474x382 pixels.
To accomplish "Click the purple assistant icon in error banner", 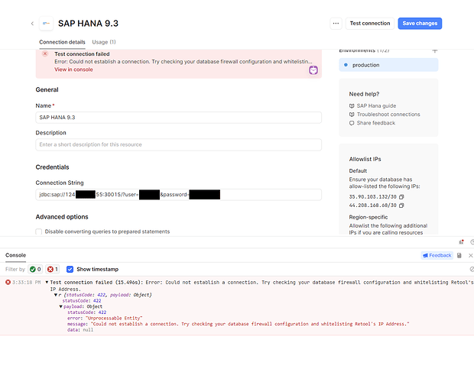I will pos(313,70).
